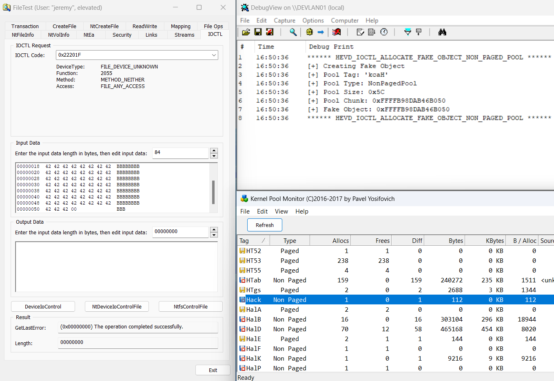Increase input data length with up spinner

pyautogui.click(x=214, y=150)
